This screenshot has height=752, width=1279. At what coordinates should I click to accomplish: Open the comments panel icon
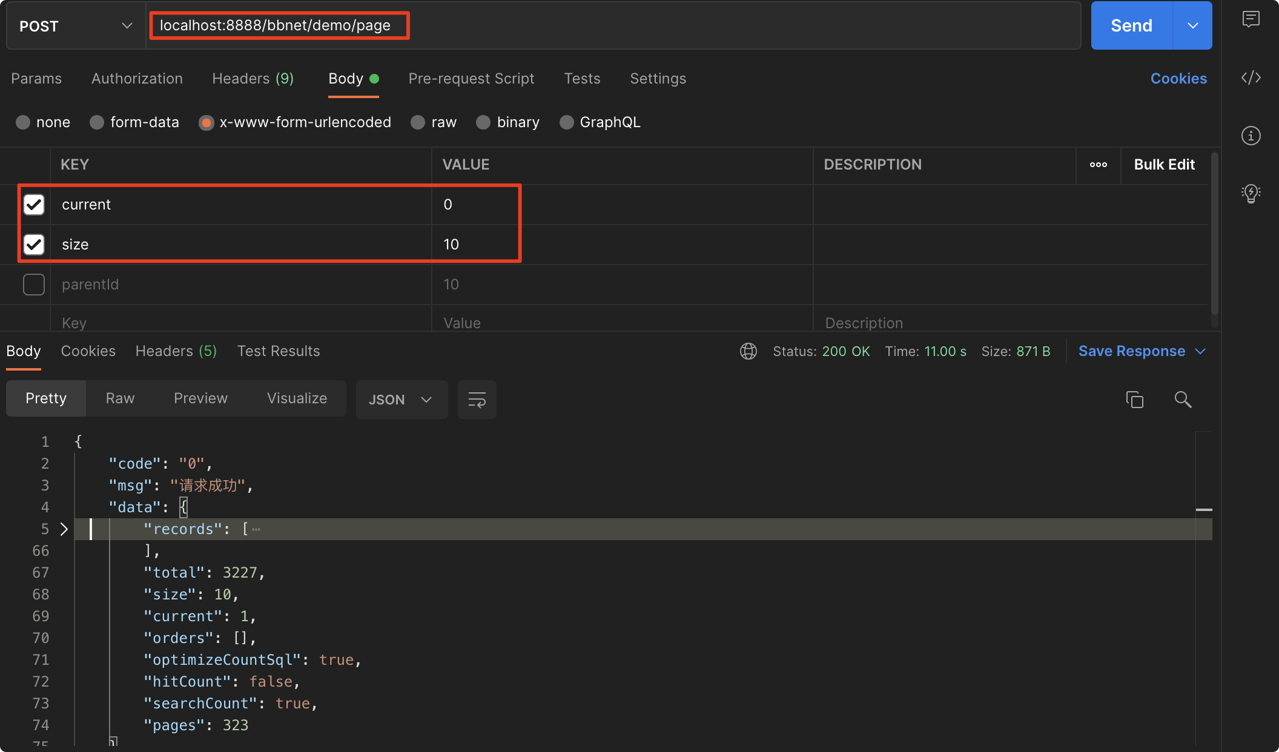coord(1251,19)
